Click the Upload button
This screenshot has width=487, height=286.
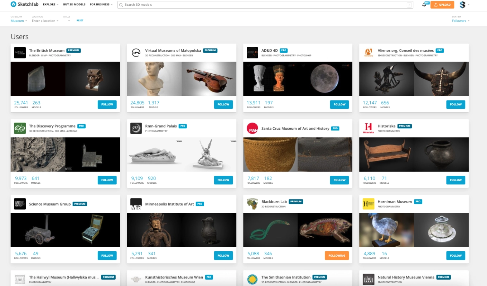[x=442, y=5]
